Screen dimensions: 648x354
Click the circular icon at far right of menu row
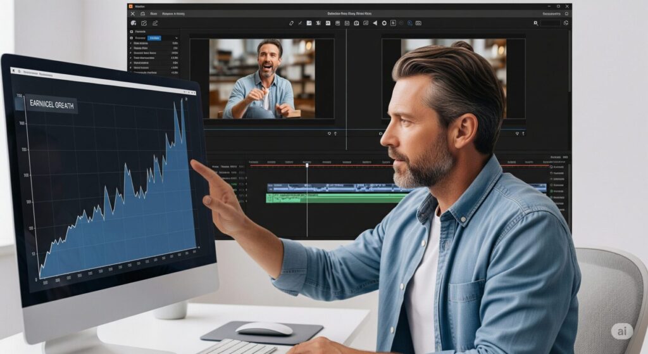click(566, 14)
